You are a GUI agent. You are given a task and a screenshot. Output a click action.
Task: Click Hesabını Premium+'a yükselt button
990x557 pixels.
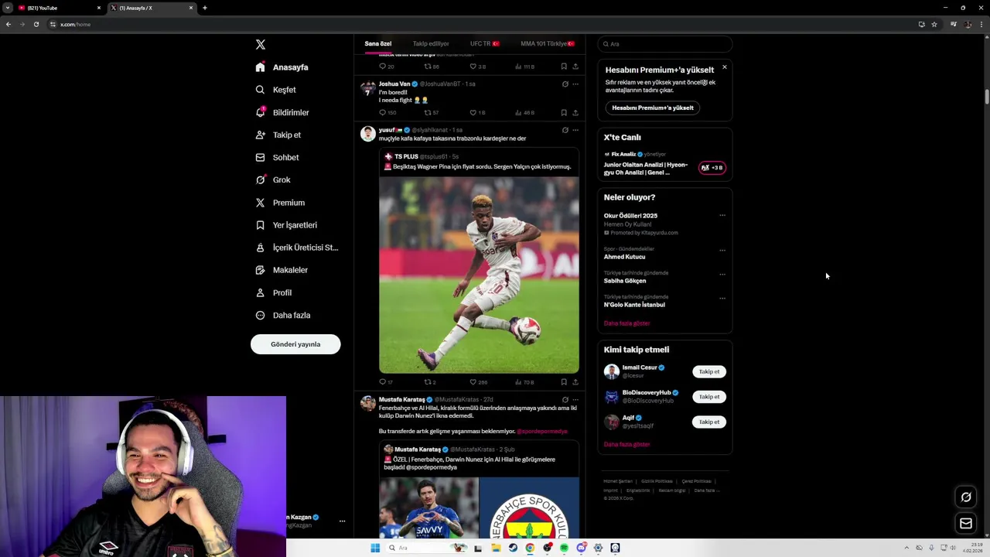653,108
